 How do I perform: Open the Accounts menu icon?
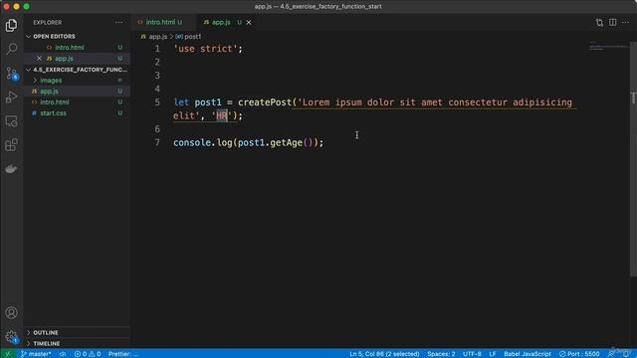[x=11, y=312]
